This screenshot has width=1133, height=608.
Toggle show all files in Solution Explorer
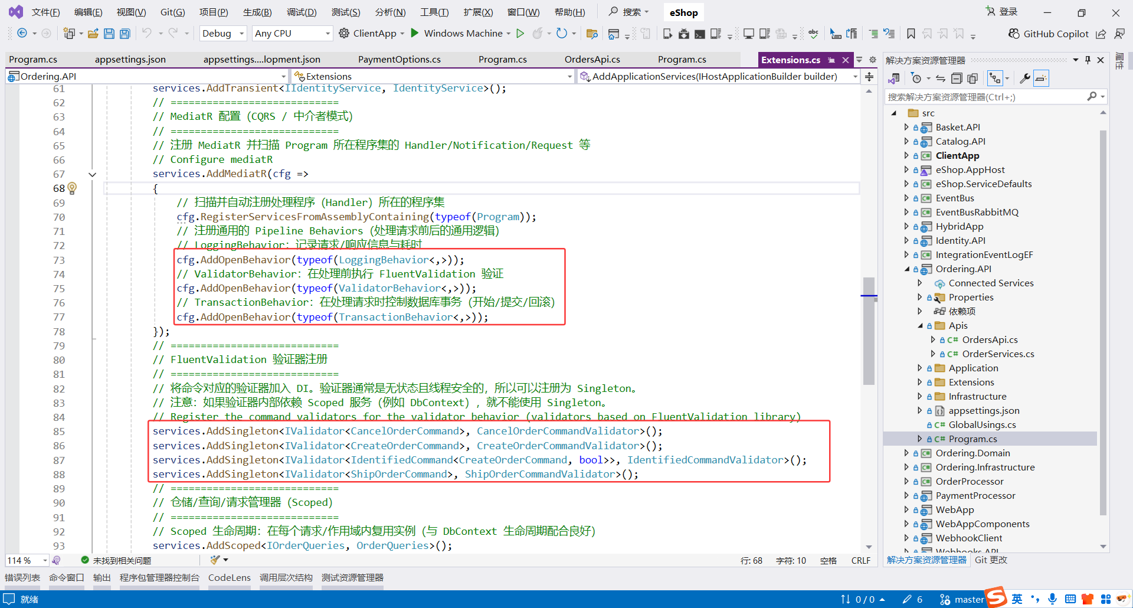click(x=972, y=79)
